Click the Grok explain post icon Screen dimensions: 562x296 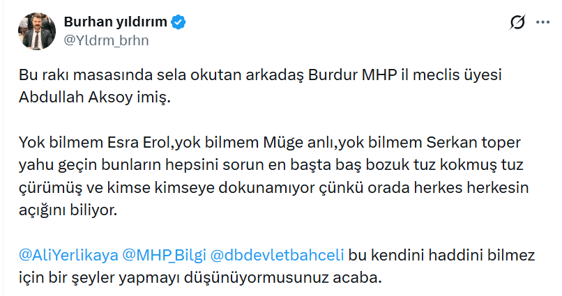tap(517, 24)
